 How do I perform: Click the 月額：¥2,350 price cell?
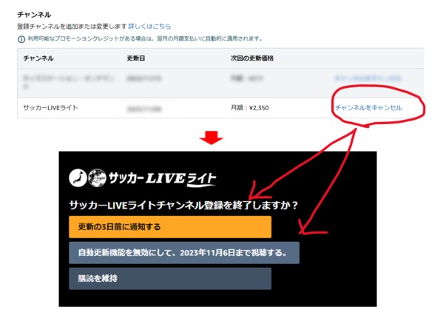250,108
